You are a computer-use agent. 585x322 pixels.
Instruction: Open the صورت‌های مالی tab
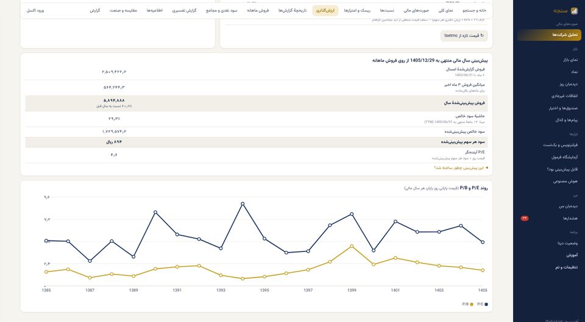(x=416, y=11)
